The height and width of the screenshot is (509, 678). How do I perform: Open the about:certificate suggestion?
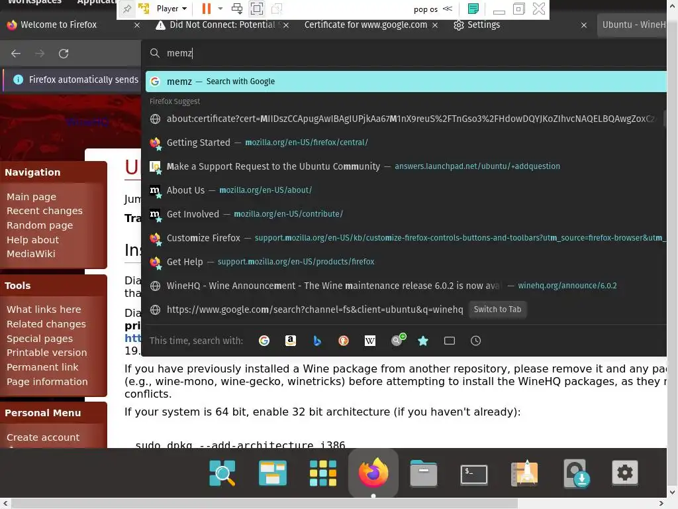click(x=406, y=119)
